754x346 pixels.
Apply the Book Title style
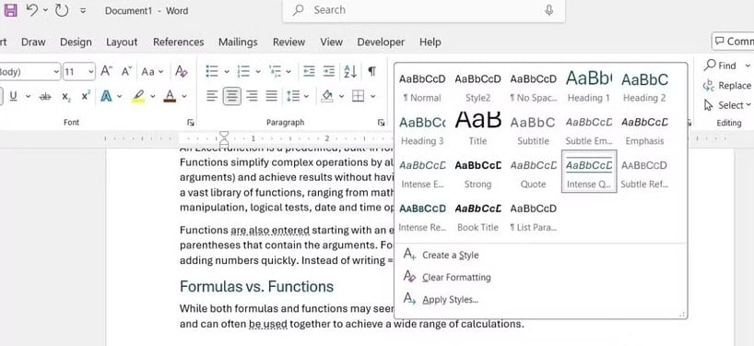tap(477, 217)
